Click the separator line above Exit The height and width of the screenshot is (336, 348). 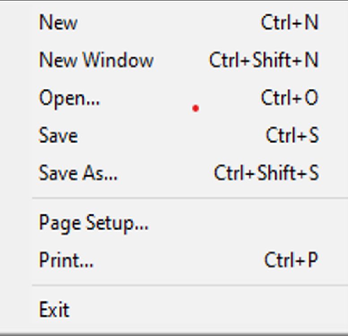(188, 285)
